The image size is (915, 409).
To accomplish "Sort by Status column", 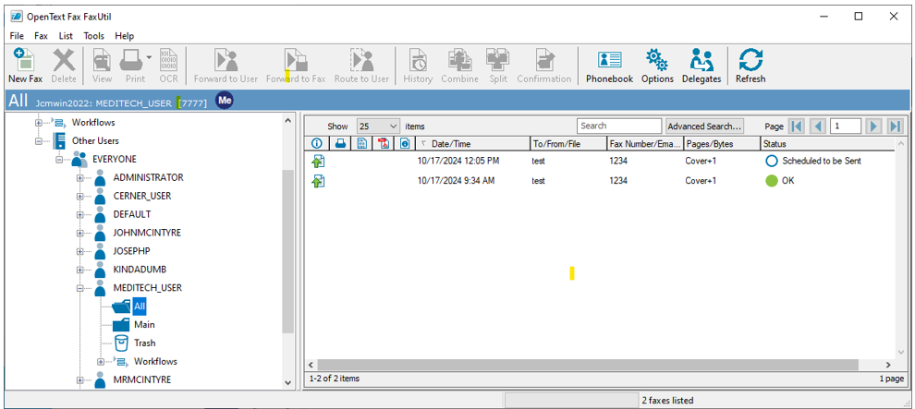I will [825, 143].
